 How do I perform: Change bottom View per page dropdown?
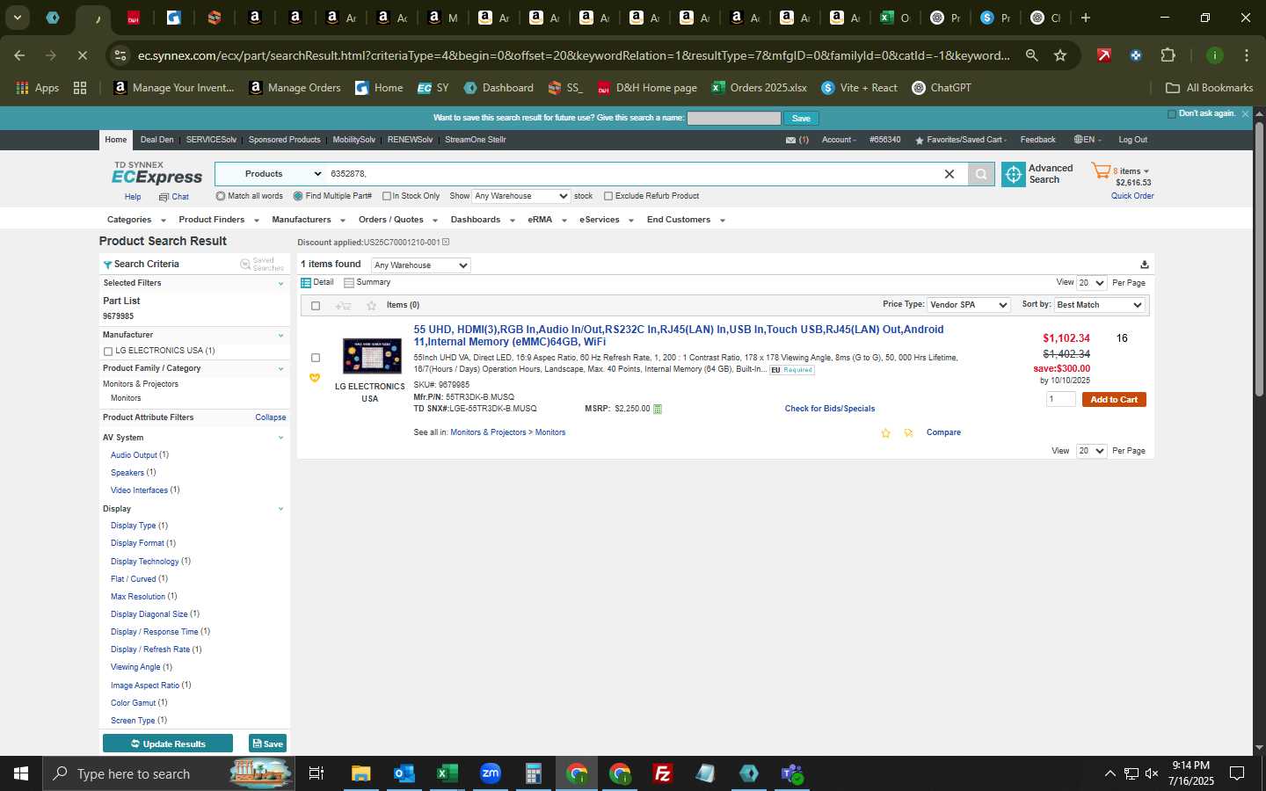1092,451
